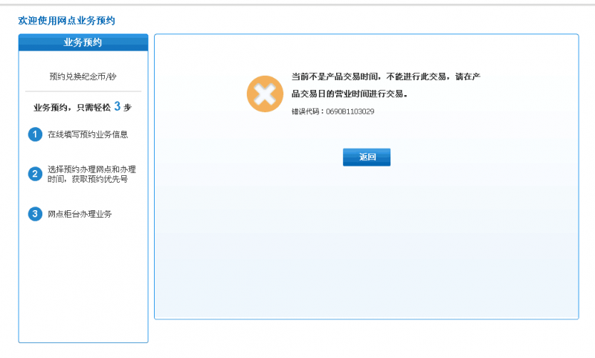Click the 当前不是产品交易时间 error message line
595x358 pixels.
[387, 77]
